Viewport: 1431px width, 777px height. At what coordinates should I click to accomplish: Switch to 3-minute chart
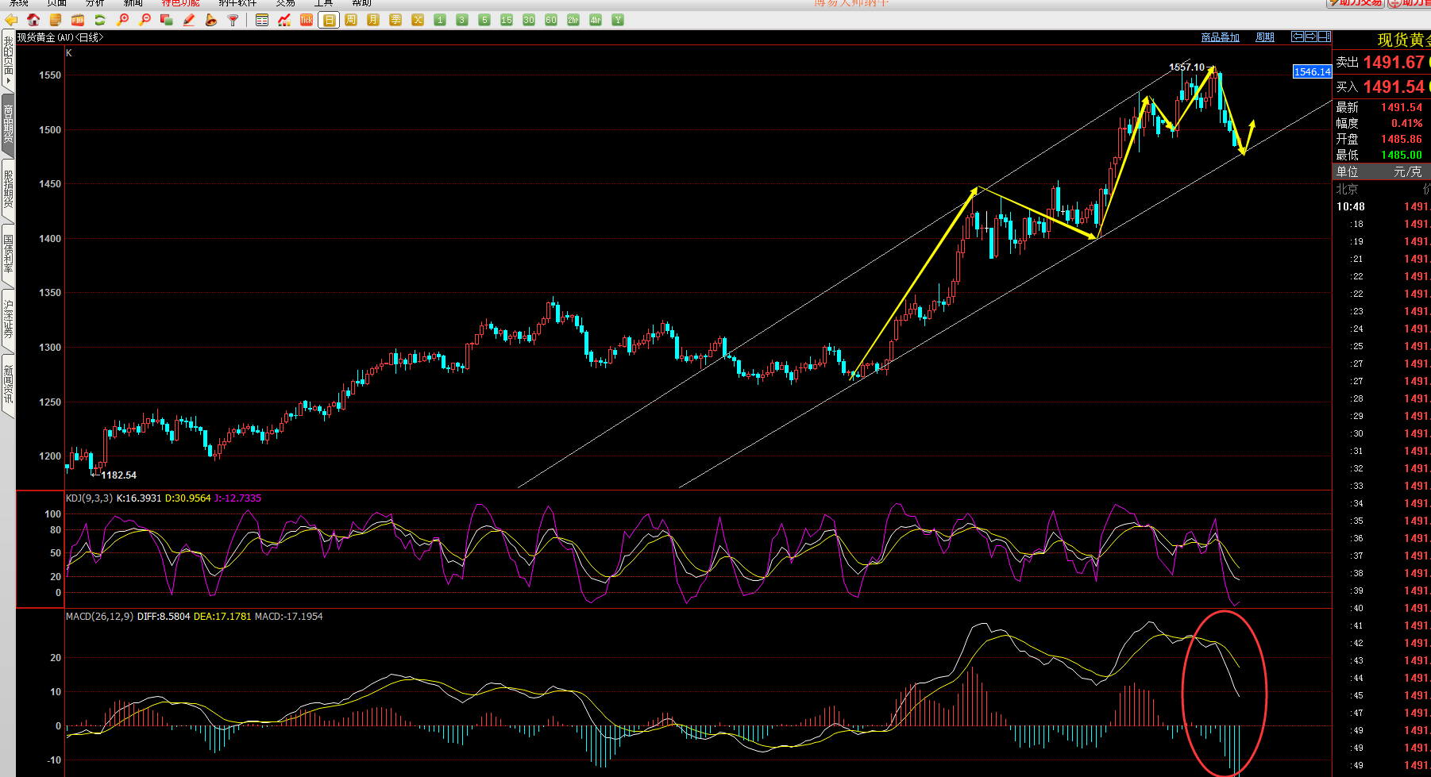pyautogui.click(x=462, y=20)
